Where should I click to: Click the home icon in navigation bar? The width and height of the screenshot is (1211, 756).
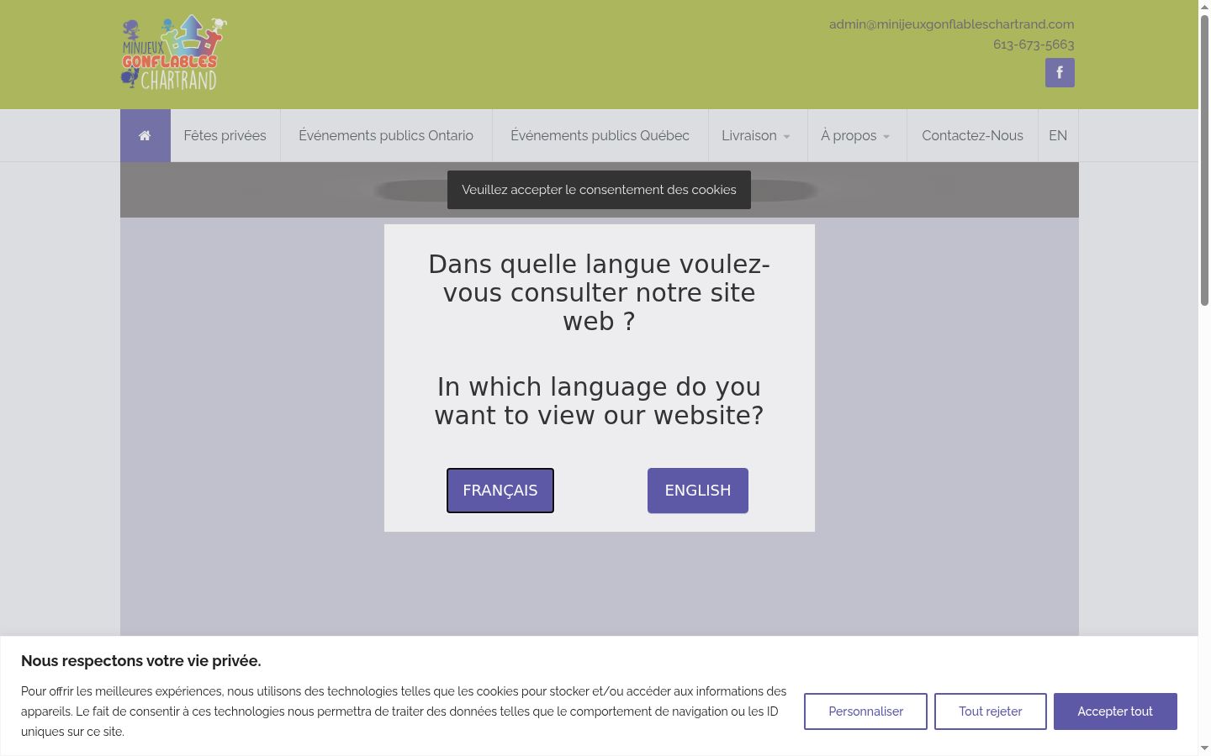tap(145, 135)
